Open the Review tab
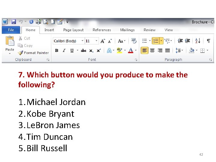This screenshot has height=162, width=216. tap(149, 30)
